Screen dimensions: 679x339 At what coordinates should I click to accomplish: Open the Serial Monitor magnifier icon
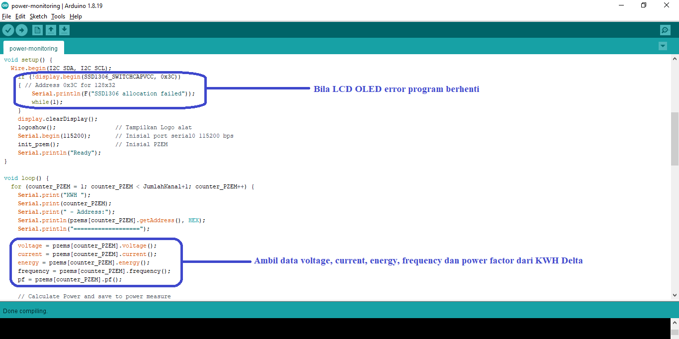coord(665,30)
